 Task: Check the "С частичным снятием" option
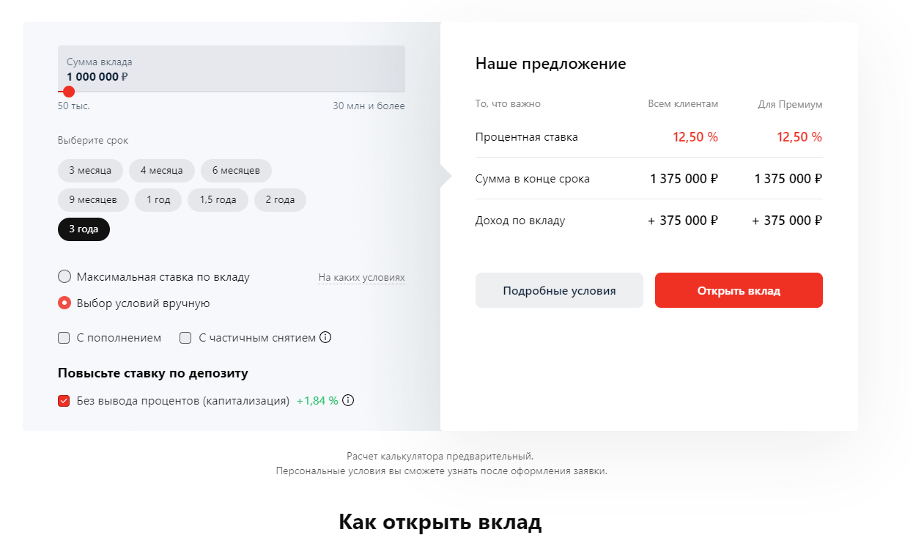185,338
